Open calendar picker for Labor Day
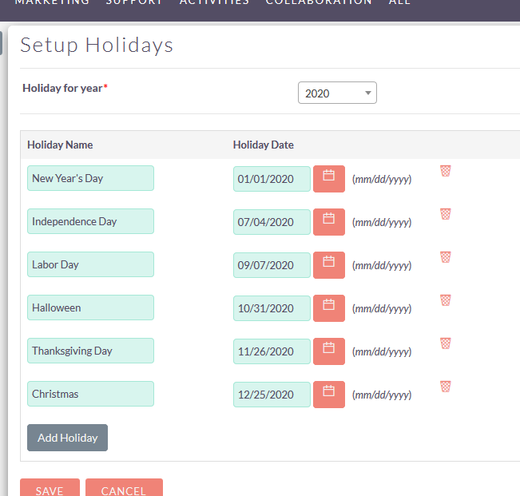 [x=329, y=265]
